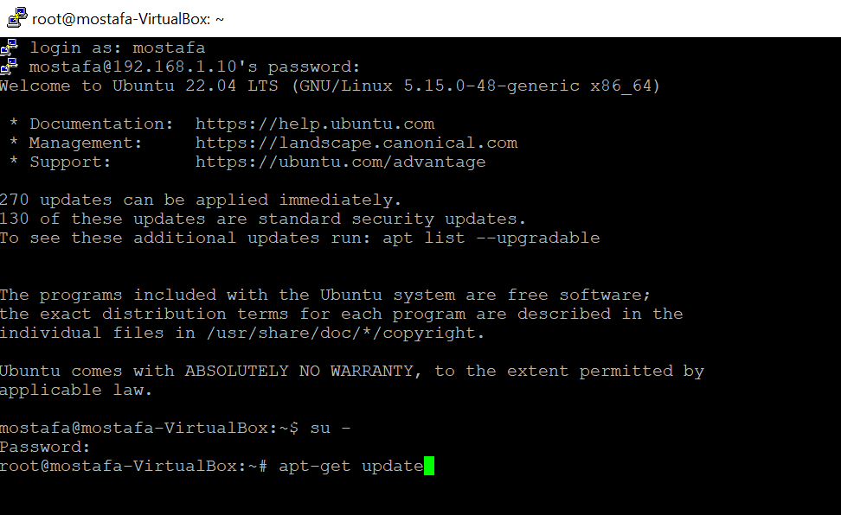The width and height of the screenshot is (841, 515).
Task: Open https://help.ubuntu.com documentation link
Action: tap(315, 124)
